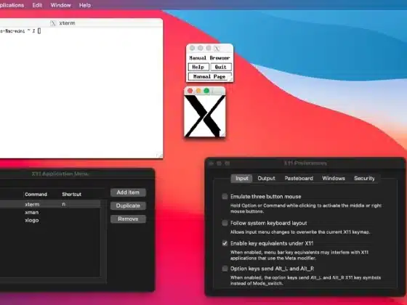Click the Duplicate button
This screenshot has width=407, height=305.
point(128,206)
